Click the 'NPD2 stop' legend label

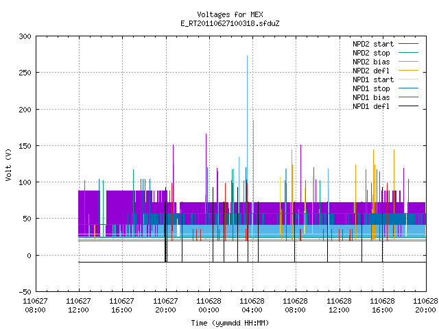click(x=371, y=53)
